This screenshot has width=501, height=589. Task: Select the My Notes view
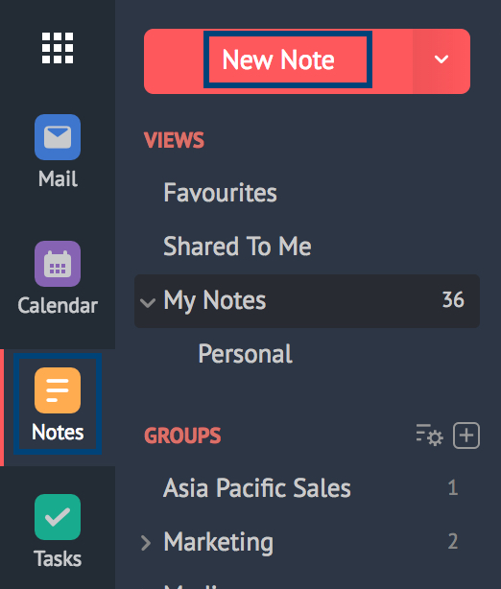click(x=307, y=301)
